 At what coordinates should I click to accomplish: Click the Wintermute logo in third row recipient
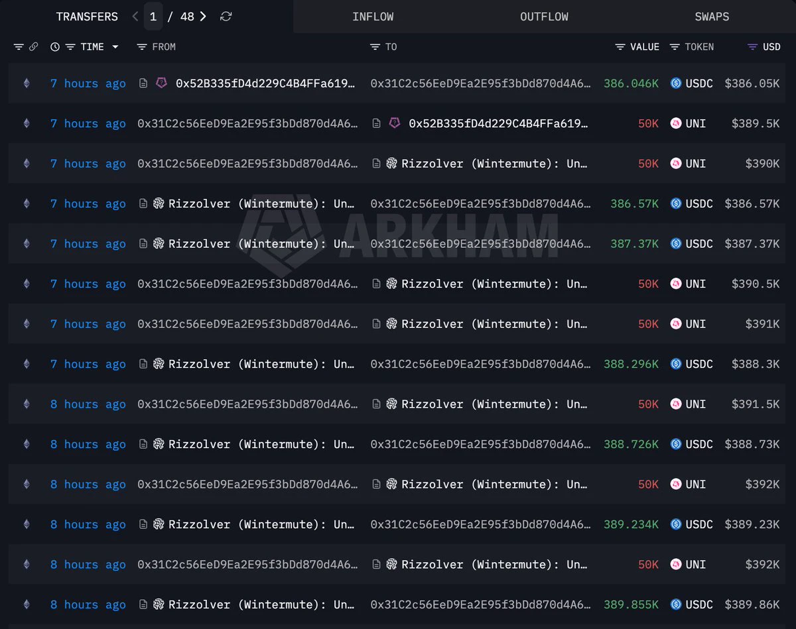tap(391, 164)
